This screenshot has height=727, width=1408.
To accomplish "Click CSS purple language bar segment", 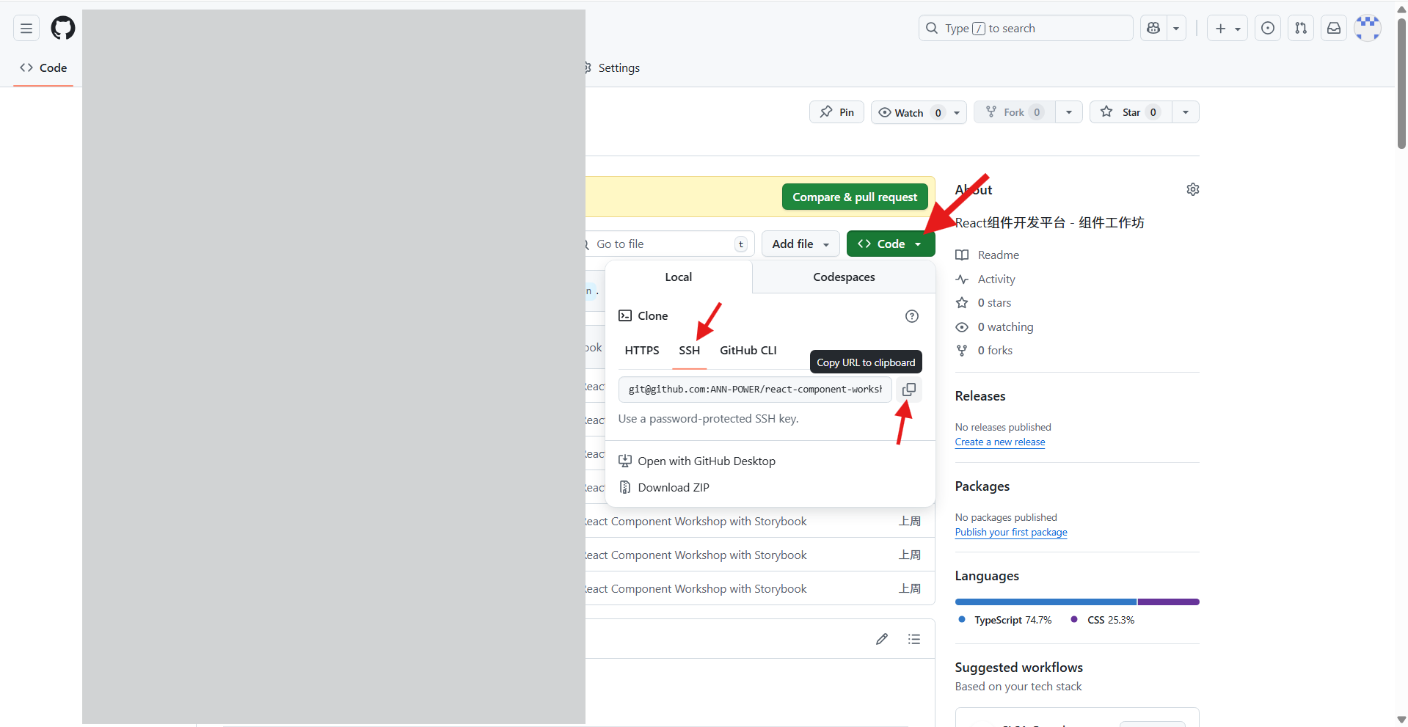I will pos(1168,602).
